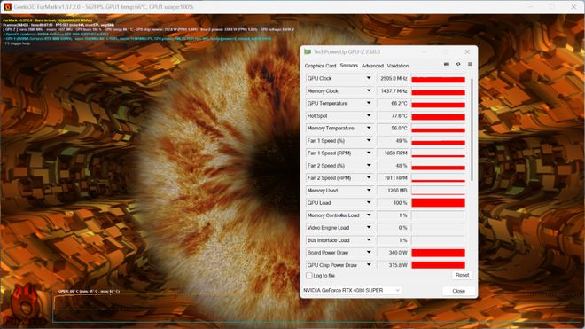Click the 2505.0 MHz GPU Clock value
Image resolution: width=585 pixels, height=329 pixels.
(x=393, y=78)
